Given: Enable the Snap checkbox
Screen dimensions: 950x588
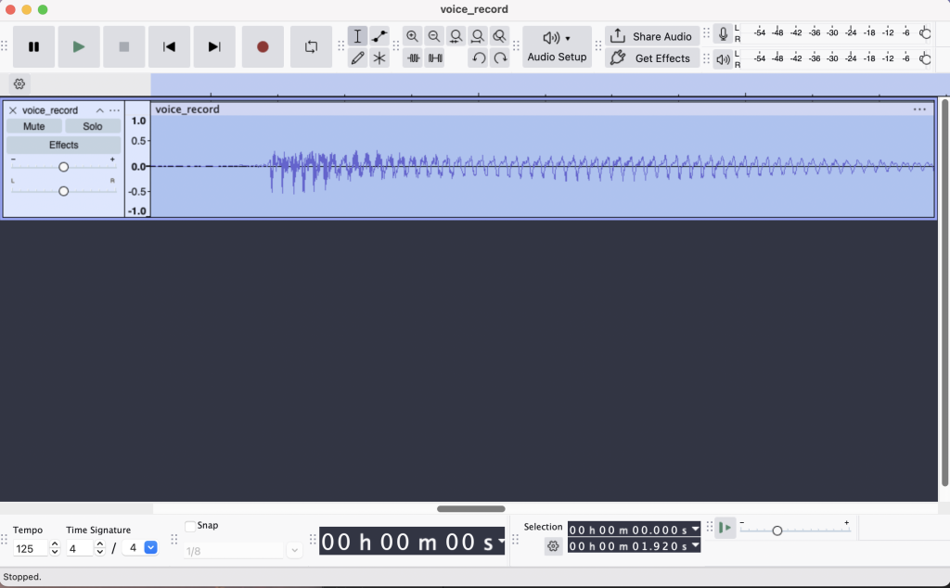Looking at the screenshot, I should (x=190, y=526).
